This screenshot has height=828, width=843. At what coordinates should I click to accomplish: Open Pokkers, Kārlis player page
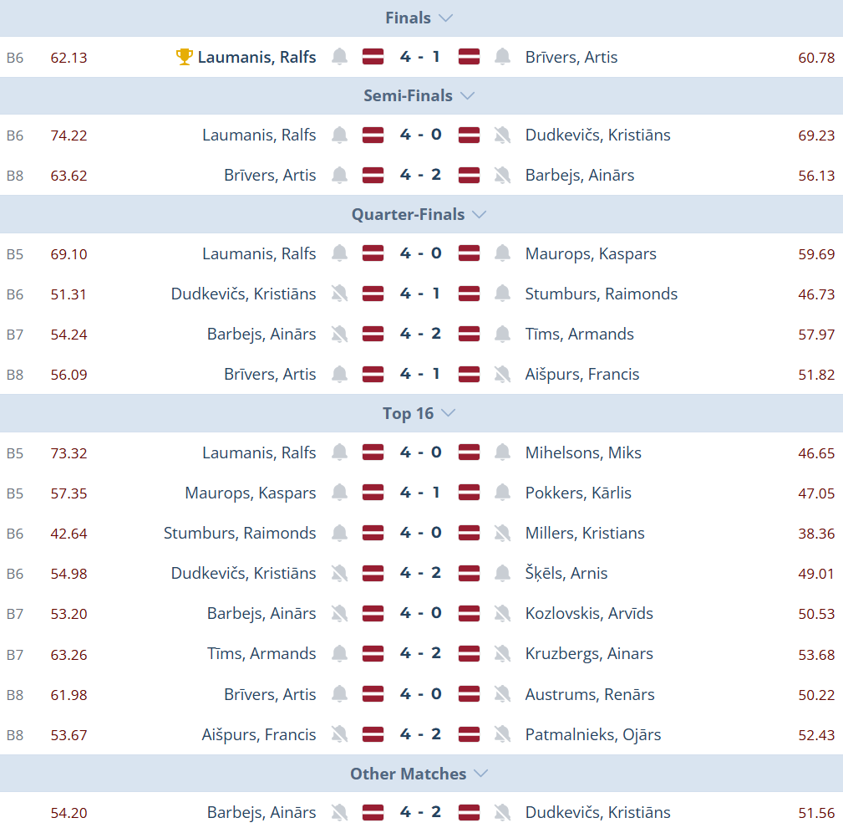tap(578, 493)
